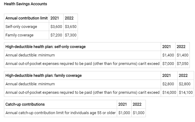
Task: Select the Catch-up contributions header cell
Action: click(25, 104)
